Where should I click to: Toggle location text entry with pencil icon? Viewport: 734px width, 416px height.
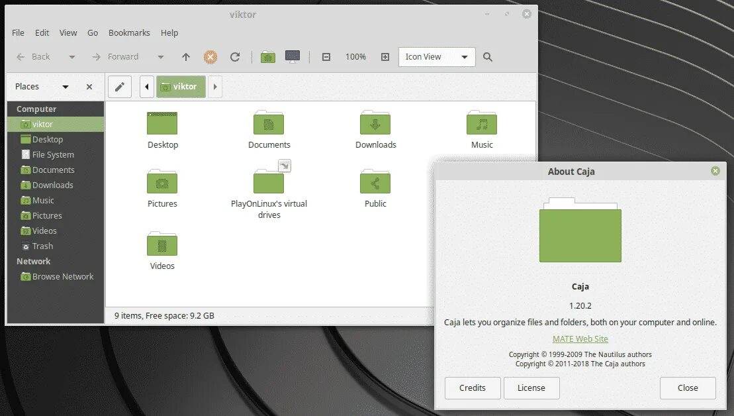(x=120, y=87)
